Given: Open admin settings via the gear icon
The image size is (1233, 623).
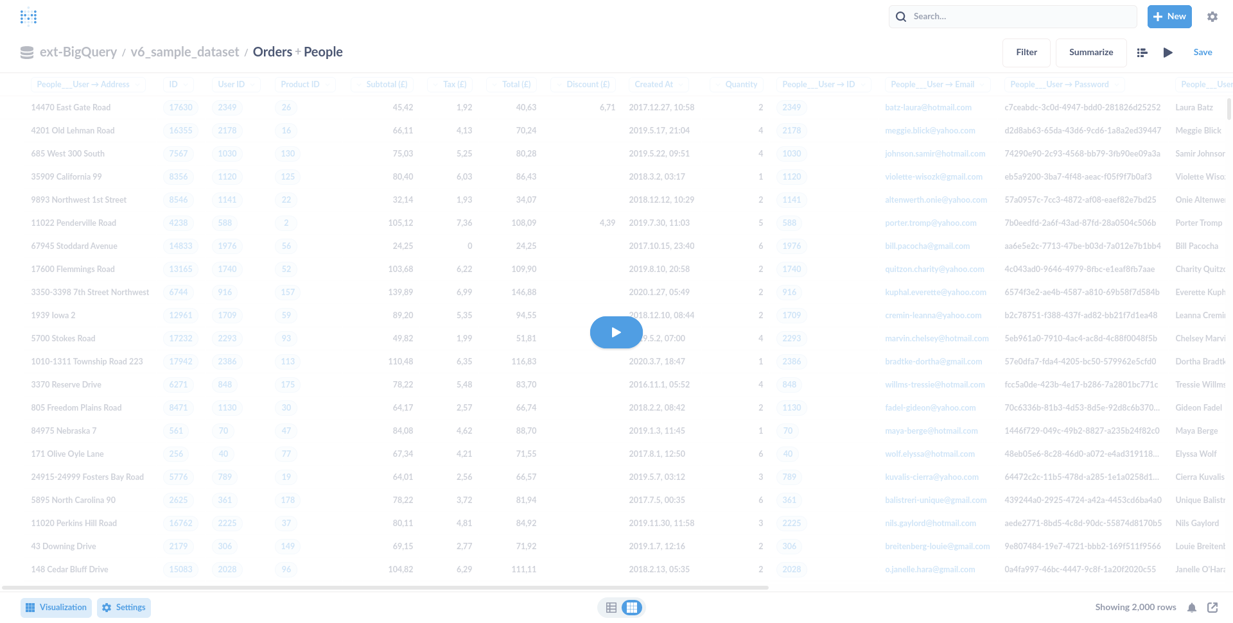Looking at the screenshot, I should (x=1212, y=16).
